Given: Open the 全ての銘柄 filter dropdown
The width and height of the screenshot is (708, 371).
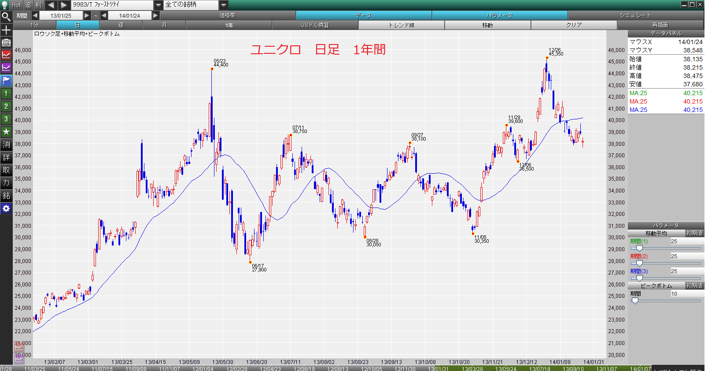Looking at the screenshot, I should pyautogui.click(x=224, y=5).
